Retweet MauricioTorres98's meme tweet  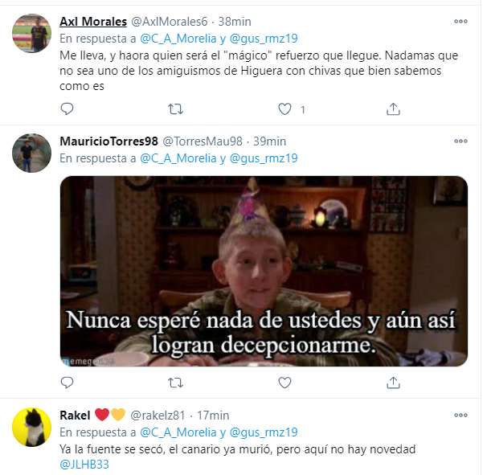[175, 383]
